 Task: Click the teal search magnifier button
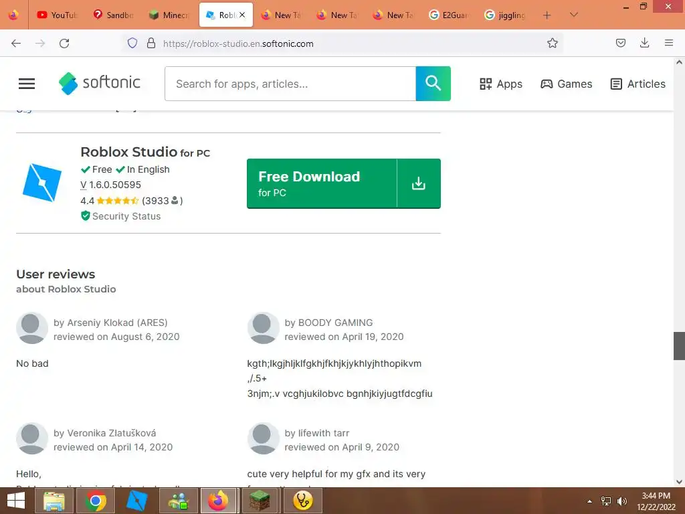click(x=433, y=84)
